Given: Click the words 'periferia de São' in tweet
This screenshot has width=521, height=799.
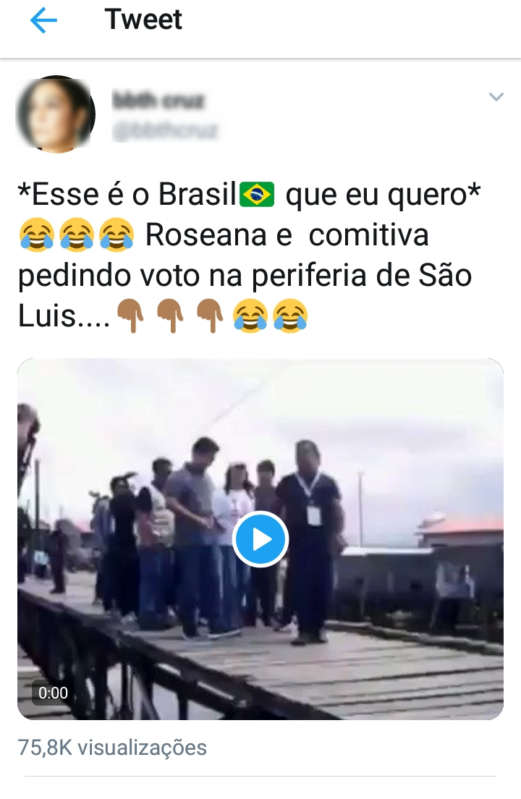Looking at the screenshot, I should point(362,276).
